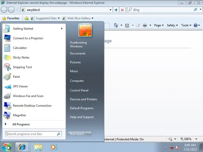
Task: Open Default Programs
Action: [x=82, y=108]
